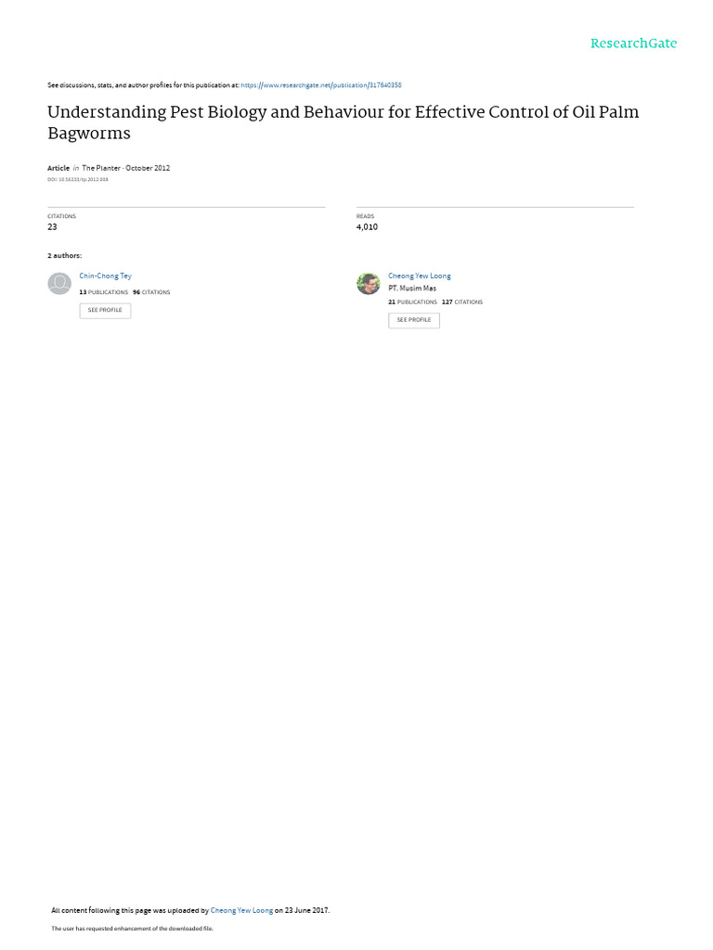Image resolution: width=713 pixels, height=950 pixels.
Task: Click PT. Musim Mas affiliation
Action: coord(412,289)
